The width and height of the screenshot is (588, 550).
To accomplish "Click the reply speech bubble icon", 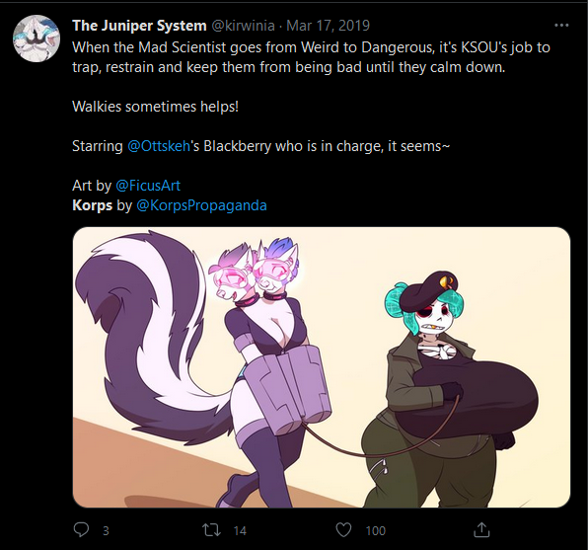I will pos(81,529).
